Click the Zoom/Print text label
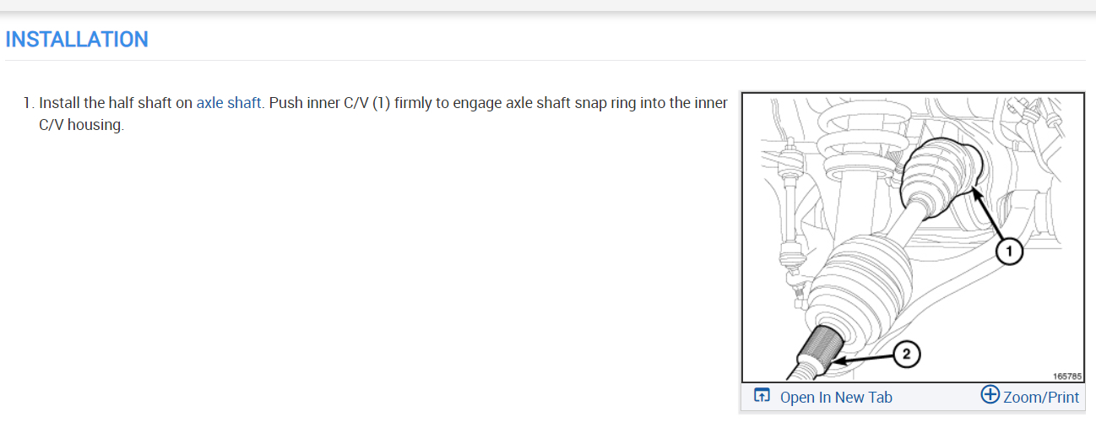1096x428 pixels. tap(1041, 397)
